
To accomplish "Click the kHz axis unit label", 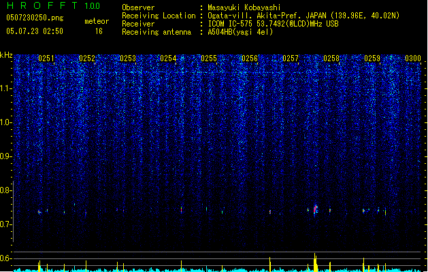I will (x=6, y=55).
